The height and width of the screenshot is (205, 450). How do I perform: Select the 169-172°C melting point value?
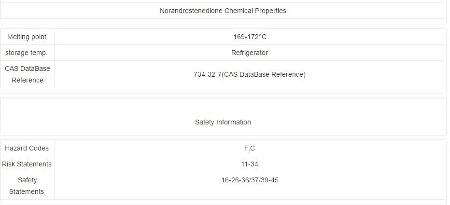click(x=250, y=37)
